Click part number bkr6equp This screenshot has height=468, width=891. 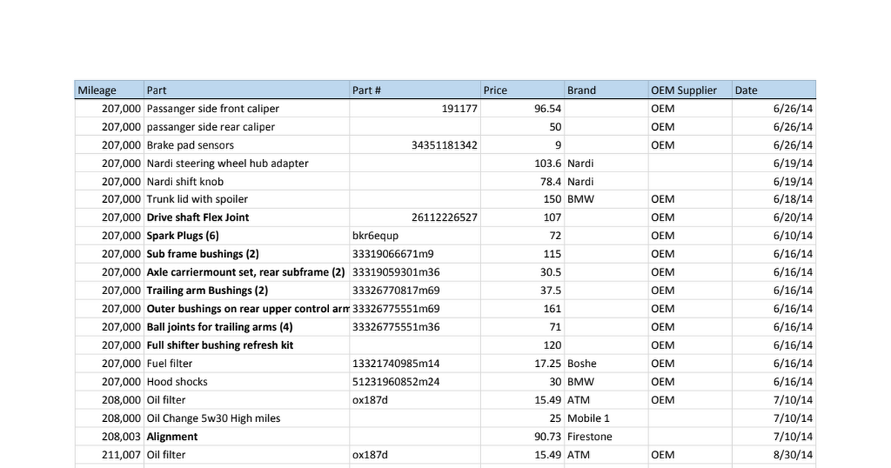pyautogui.click(x=415, y=235)
